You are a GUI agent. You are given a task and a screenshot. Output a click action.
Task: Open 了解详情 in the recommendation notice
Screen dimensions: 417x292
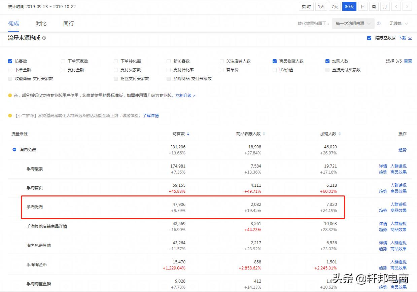151,115
